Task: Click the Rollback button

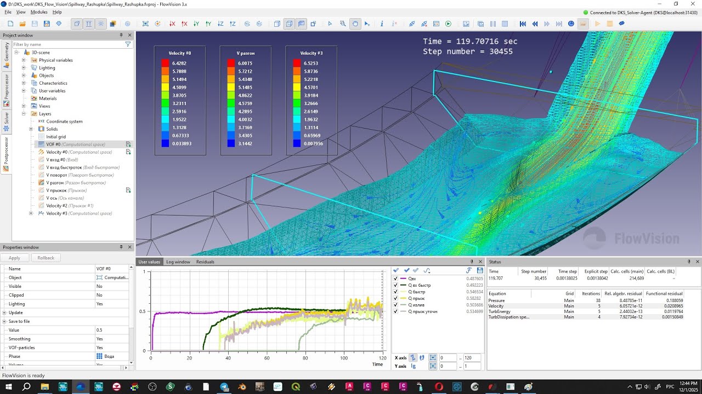Action: [46, 258]
